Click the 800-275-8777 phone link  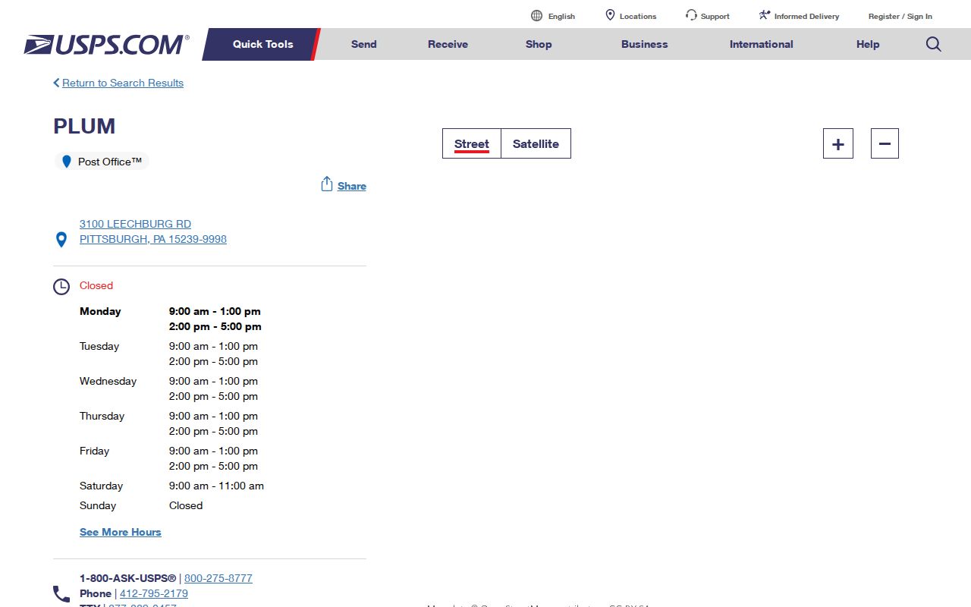(218, 578)
